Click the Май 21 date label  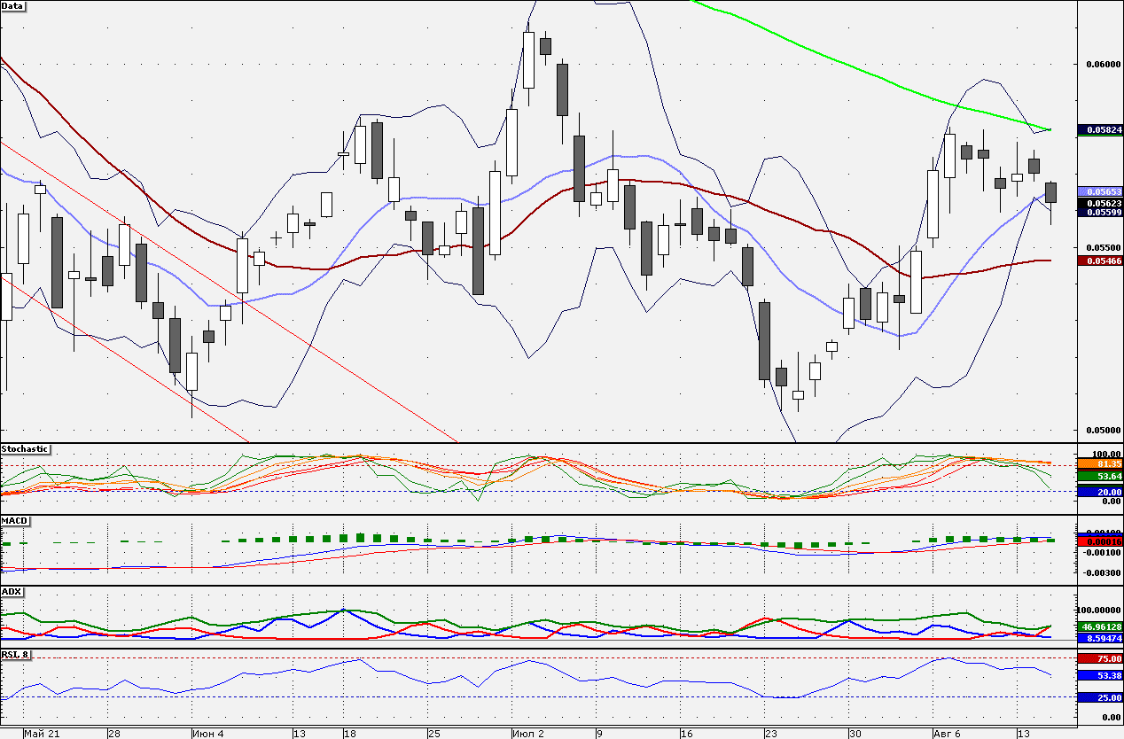point(42,734)
